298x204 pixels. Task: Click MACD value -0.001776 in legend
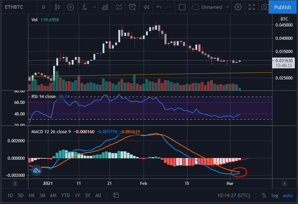(107, 132)
